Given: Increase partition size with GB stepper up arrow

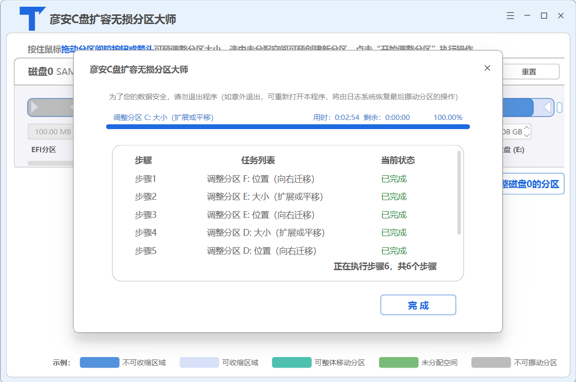Looking at the screenshot, I should (527, 128).
